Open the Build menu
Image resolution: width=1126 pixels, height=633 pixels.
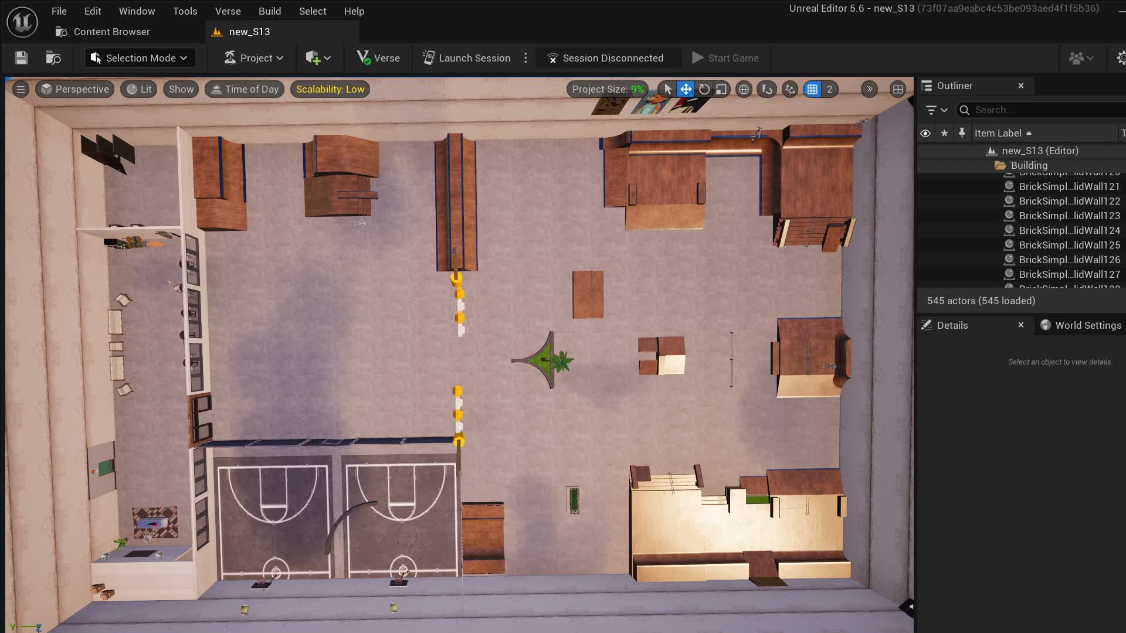click(269, 11)
